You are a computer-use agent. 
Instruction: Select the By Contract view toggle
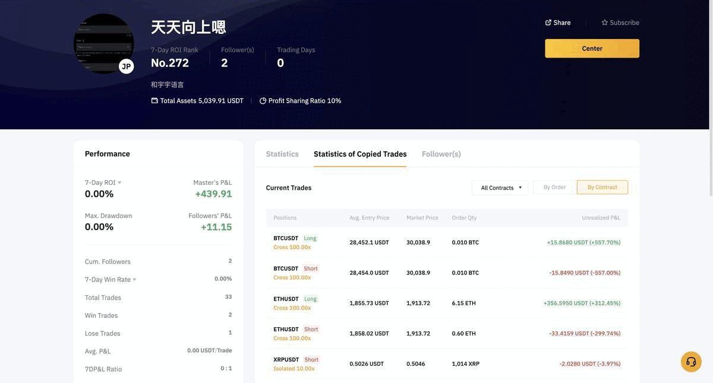[602, 187]
